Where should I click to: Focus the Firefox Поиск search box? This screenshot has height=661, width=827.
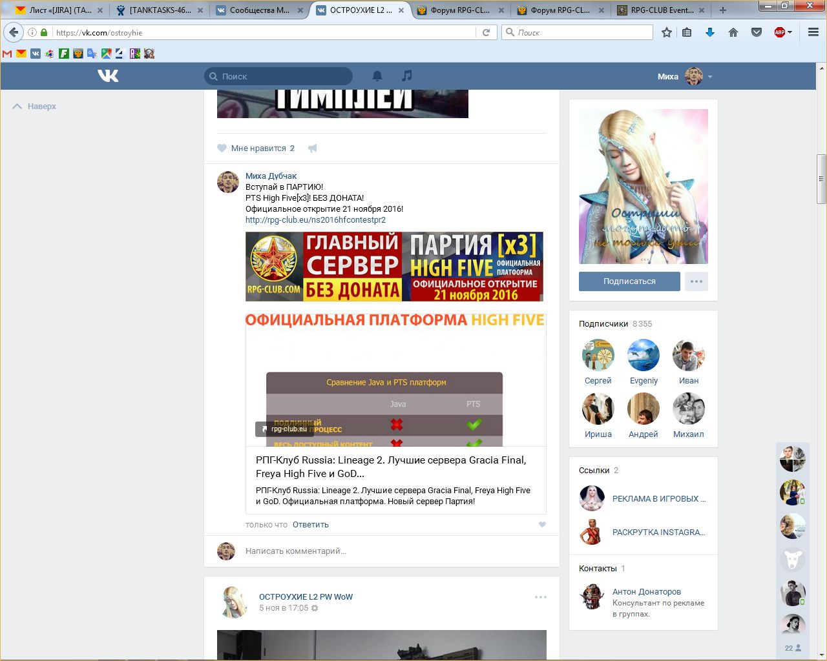578,32
